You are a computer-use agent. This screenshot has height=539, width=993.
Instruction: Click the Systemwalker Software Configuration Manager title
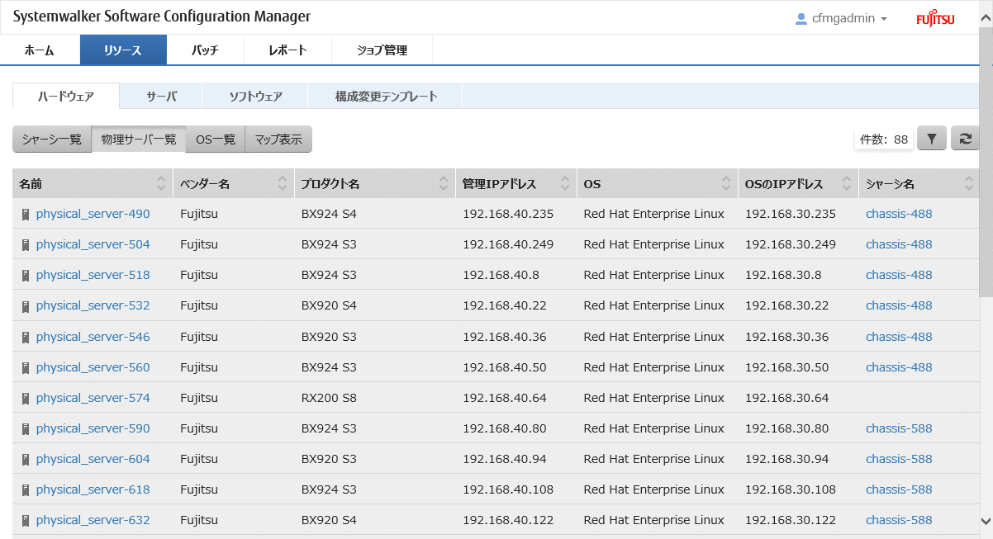tap(162, 17)
